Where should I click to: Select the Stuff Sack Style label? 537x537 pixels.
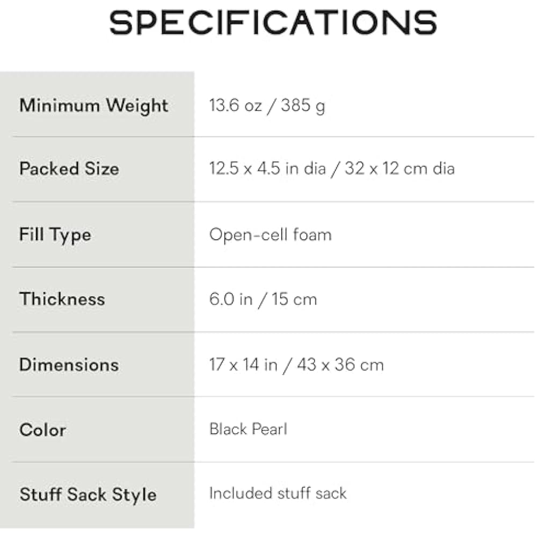coord(88,494)
